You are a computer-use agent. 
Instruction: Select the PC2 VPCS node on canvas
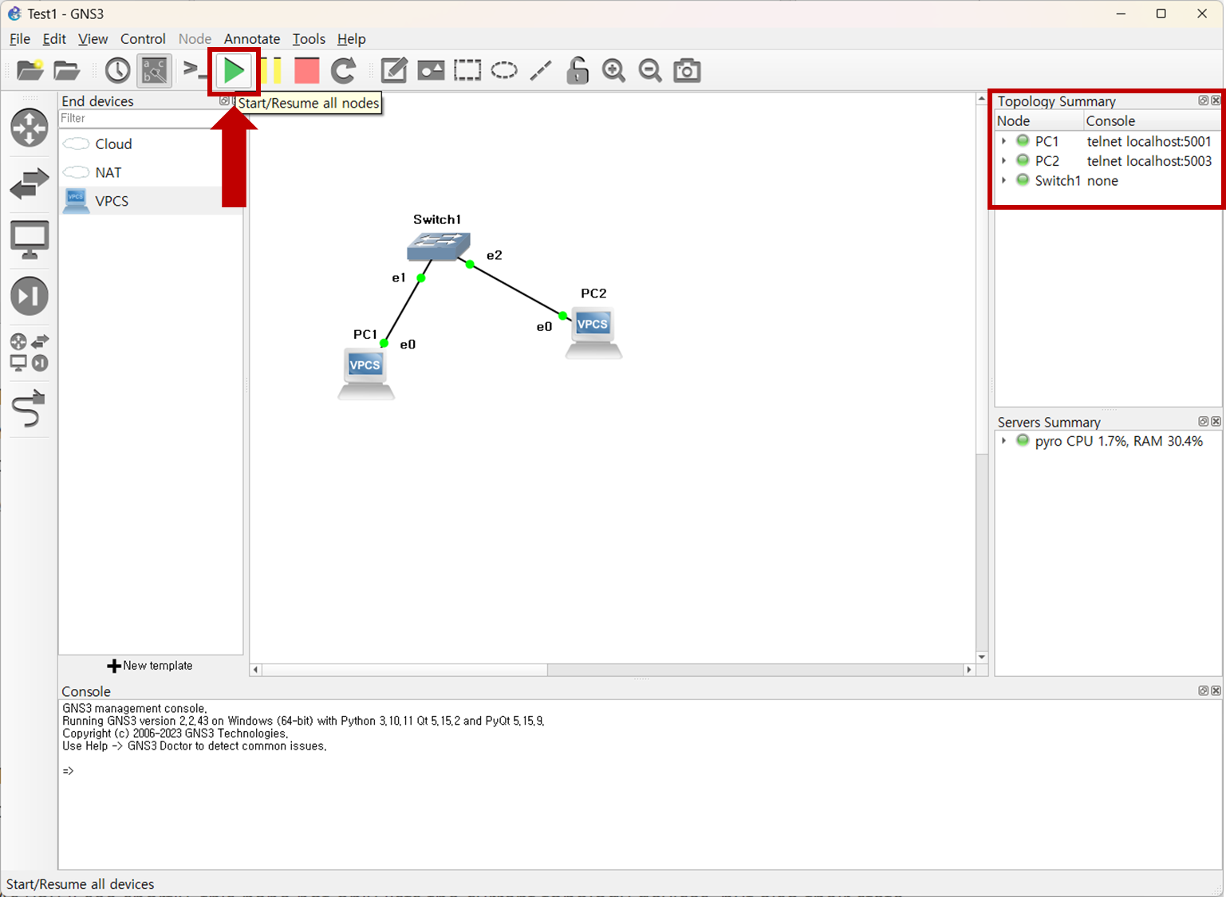(593, 332)
